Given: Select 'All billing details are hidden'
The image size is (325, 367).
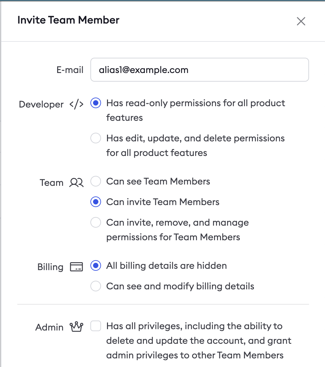Looking at the screenshot, I should (x=96, y=266).
